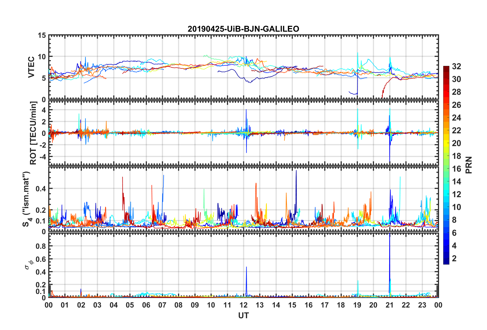487x330 pixels.
Task: Click x-axis tick label 19
Action: pos(357,305)
